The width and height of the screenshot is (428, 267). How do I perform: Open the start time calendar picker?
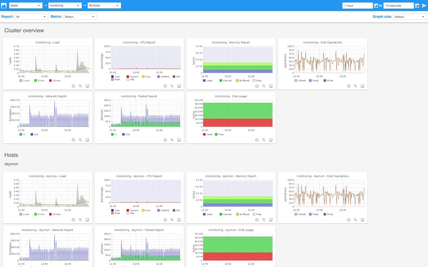(376, 5)
